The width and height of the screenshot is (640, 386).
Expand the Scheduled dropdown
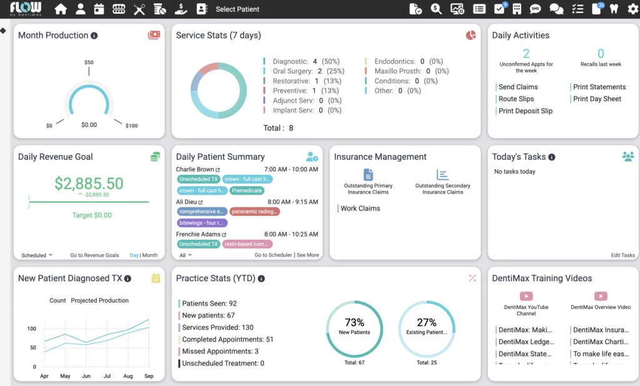(37, 255)
